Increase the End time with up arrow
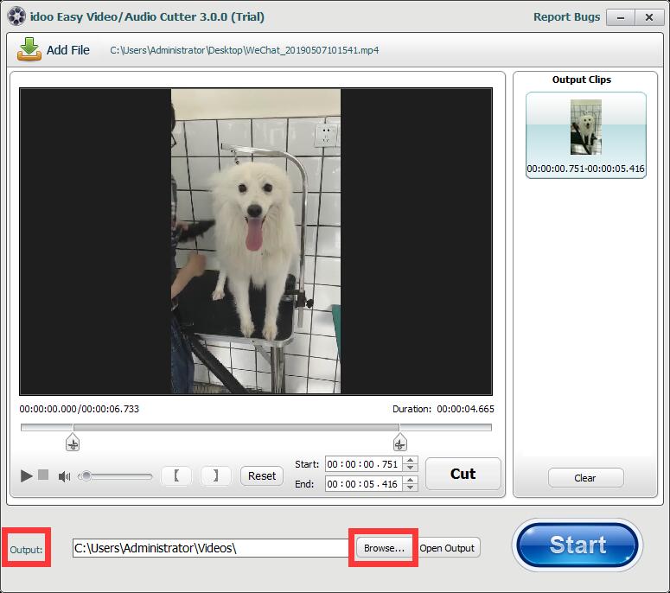The width and height of the screenshot is (670, 593). (410, 480)
